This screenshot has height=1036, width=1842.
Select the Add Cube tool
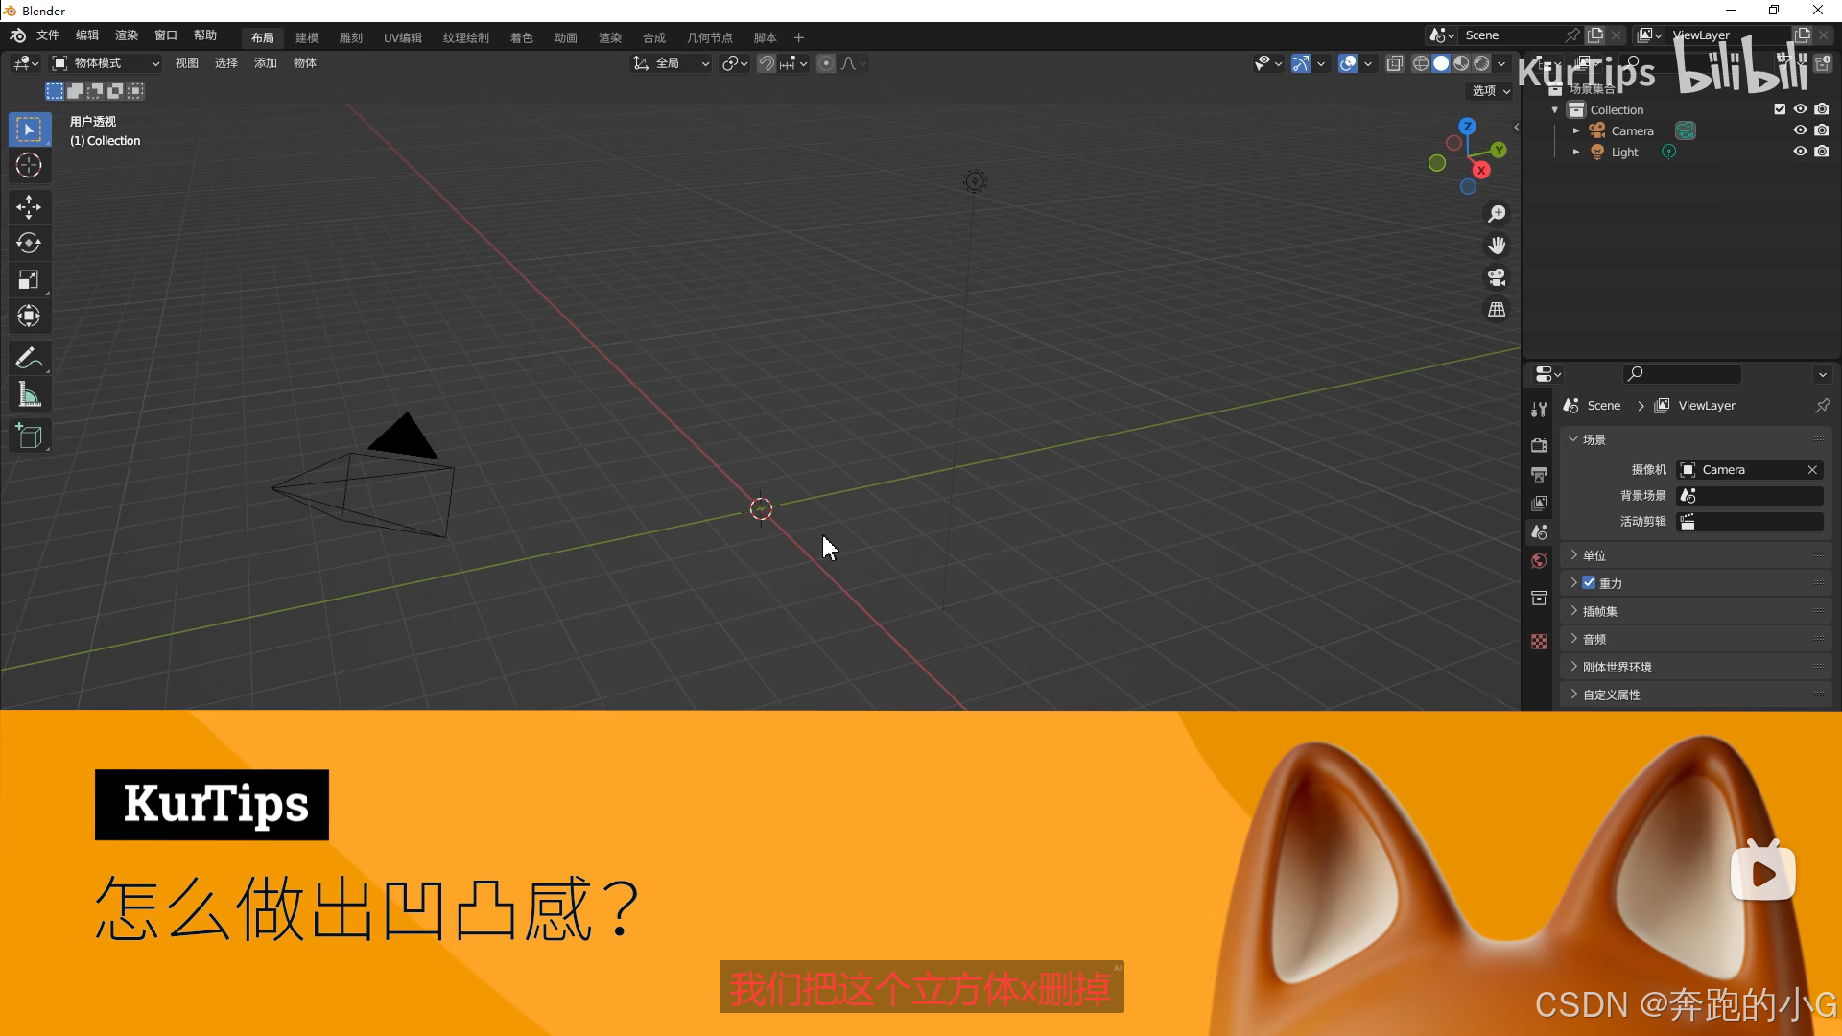tap(29, 436)
